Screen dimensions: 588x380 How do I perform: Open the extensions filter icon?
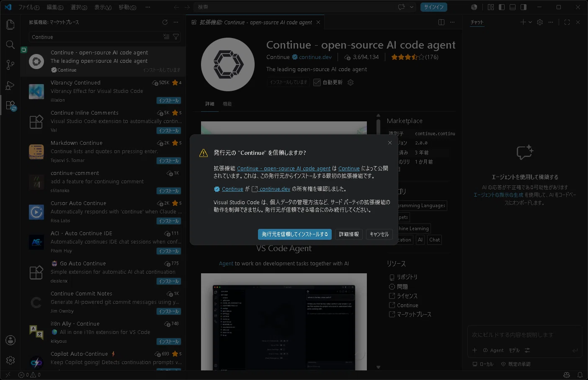pos(176,37)
